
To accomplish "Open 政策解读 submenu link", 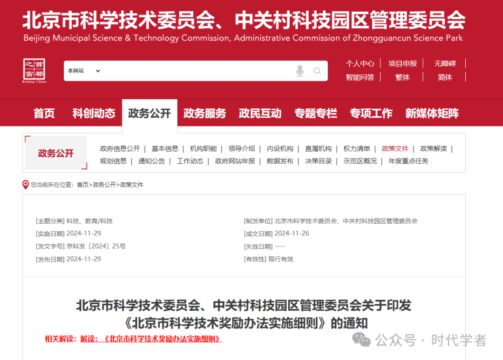I will tap(434, 149).
